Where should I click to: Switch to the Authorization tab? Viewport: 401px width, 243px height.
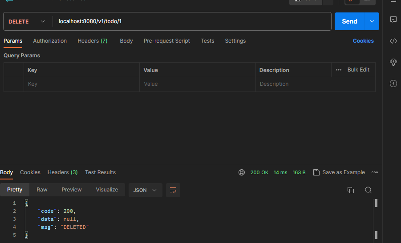[50, 41]
